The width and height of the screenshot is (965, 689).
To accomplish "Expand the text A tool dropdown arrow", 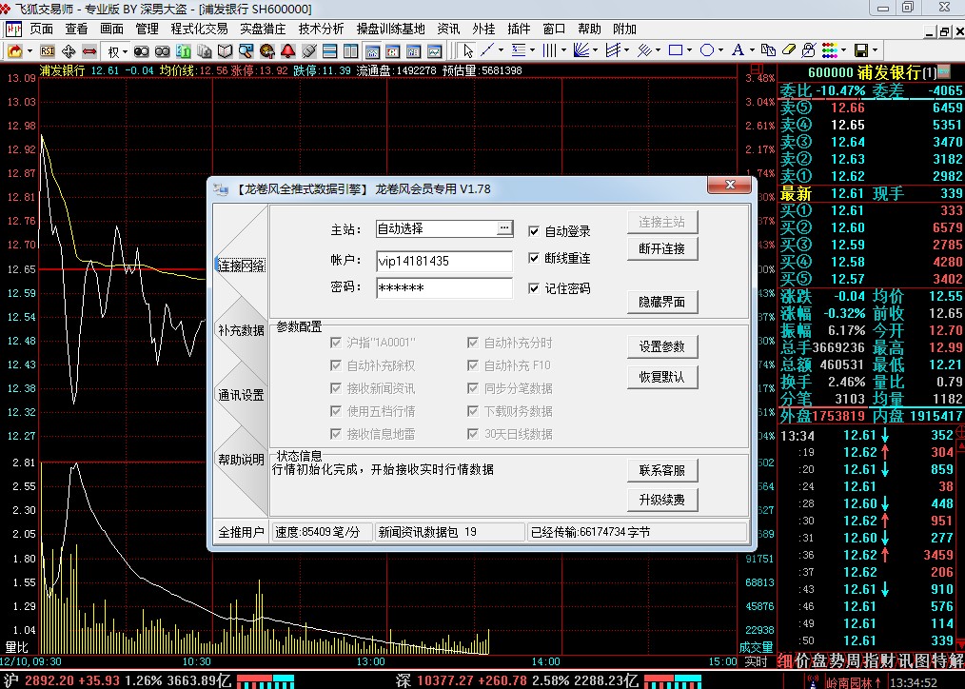I will point(752,49).
